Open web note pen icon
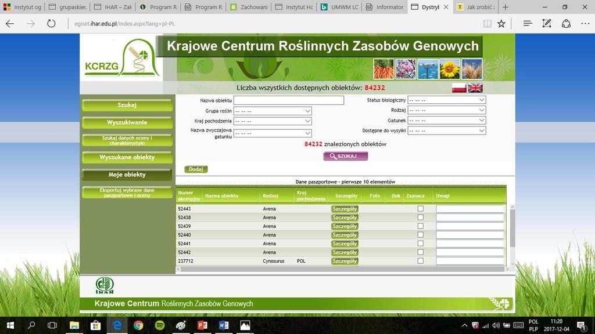Screen dimensions: 595x334 point(546,23)
